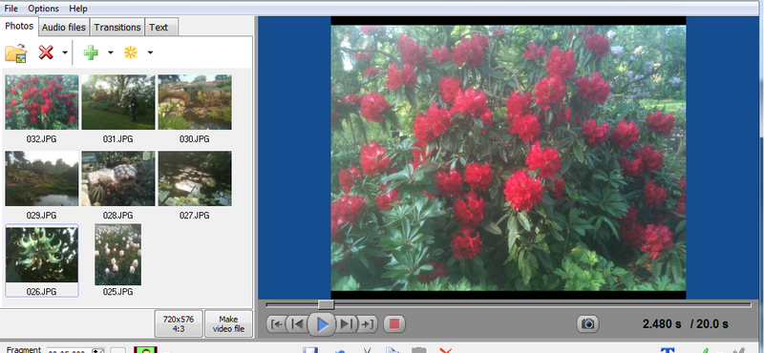
Task: Click the 720x576 4:3 resolution button
Action: 179,323
